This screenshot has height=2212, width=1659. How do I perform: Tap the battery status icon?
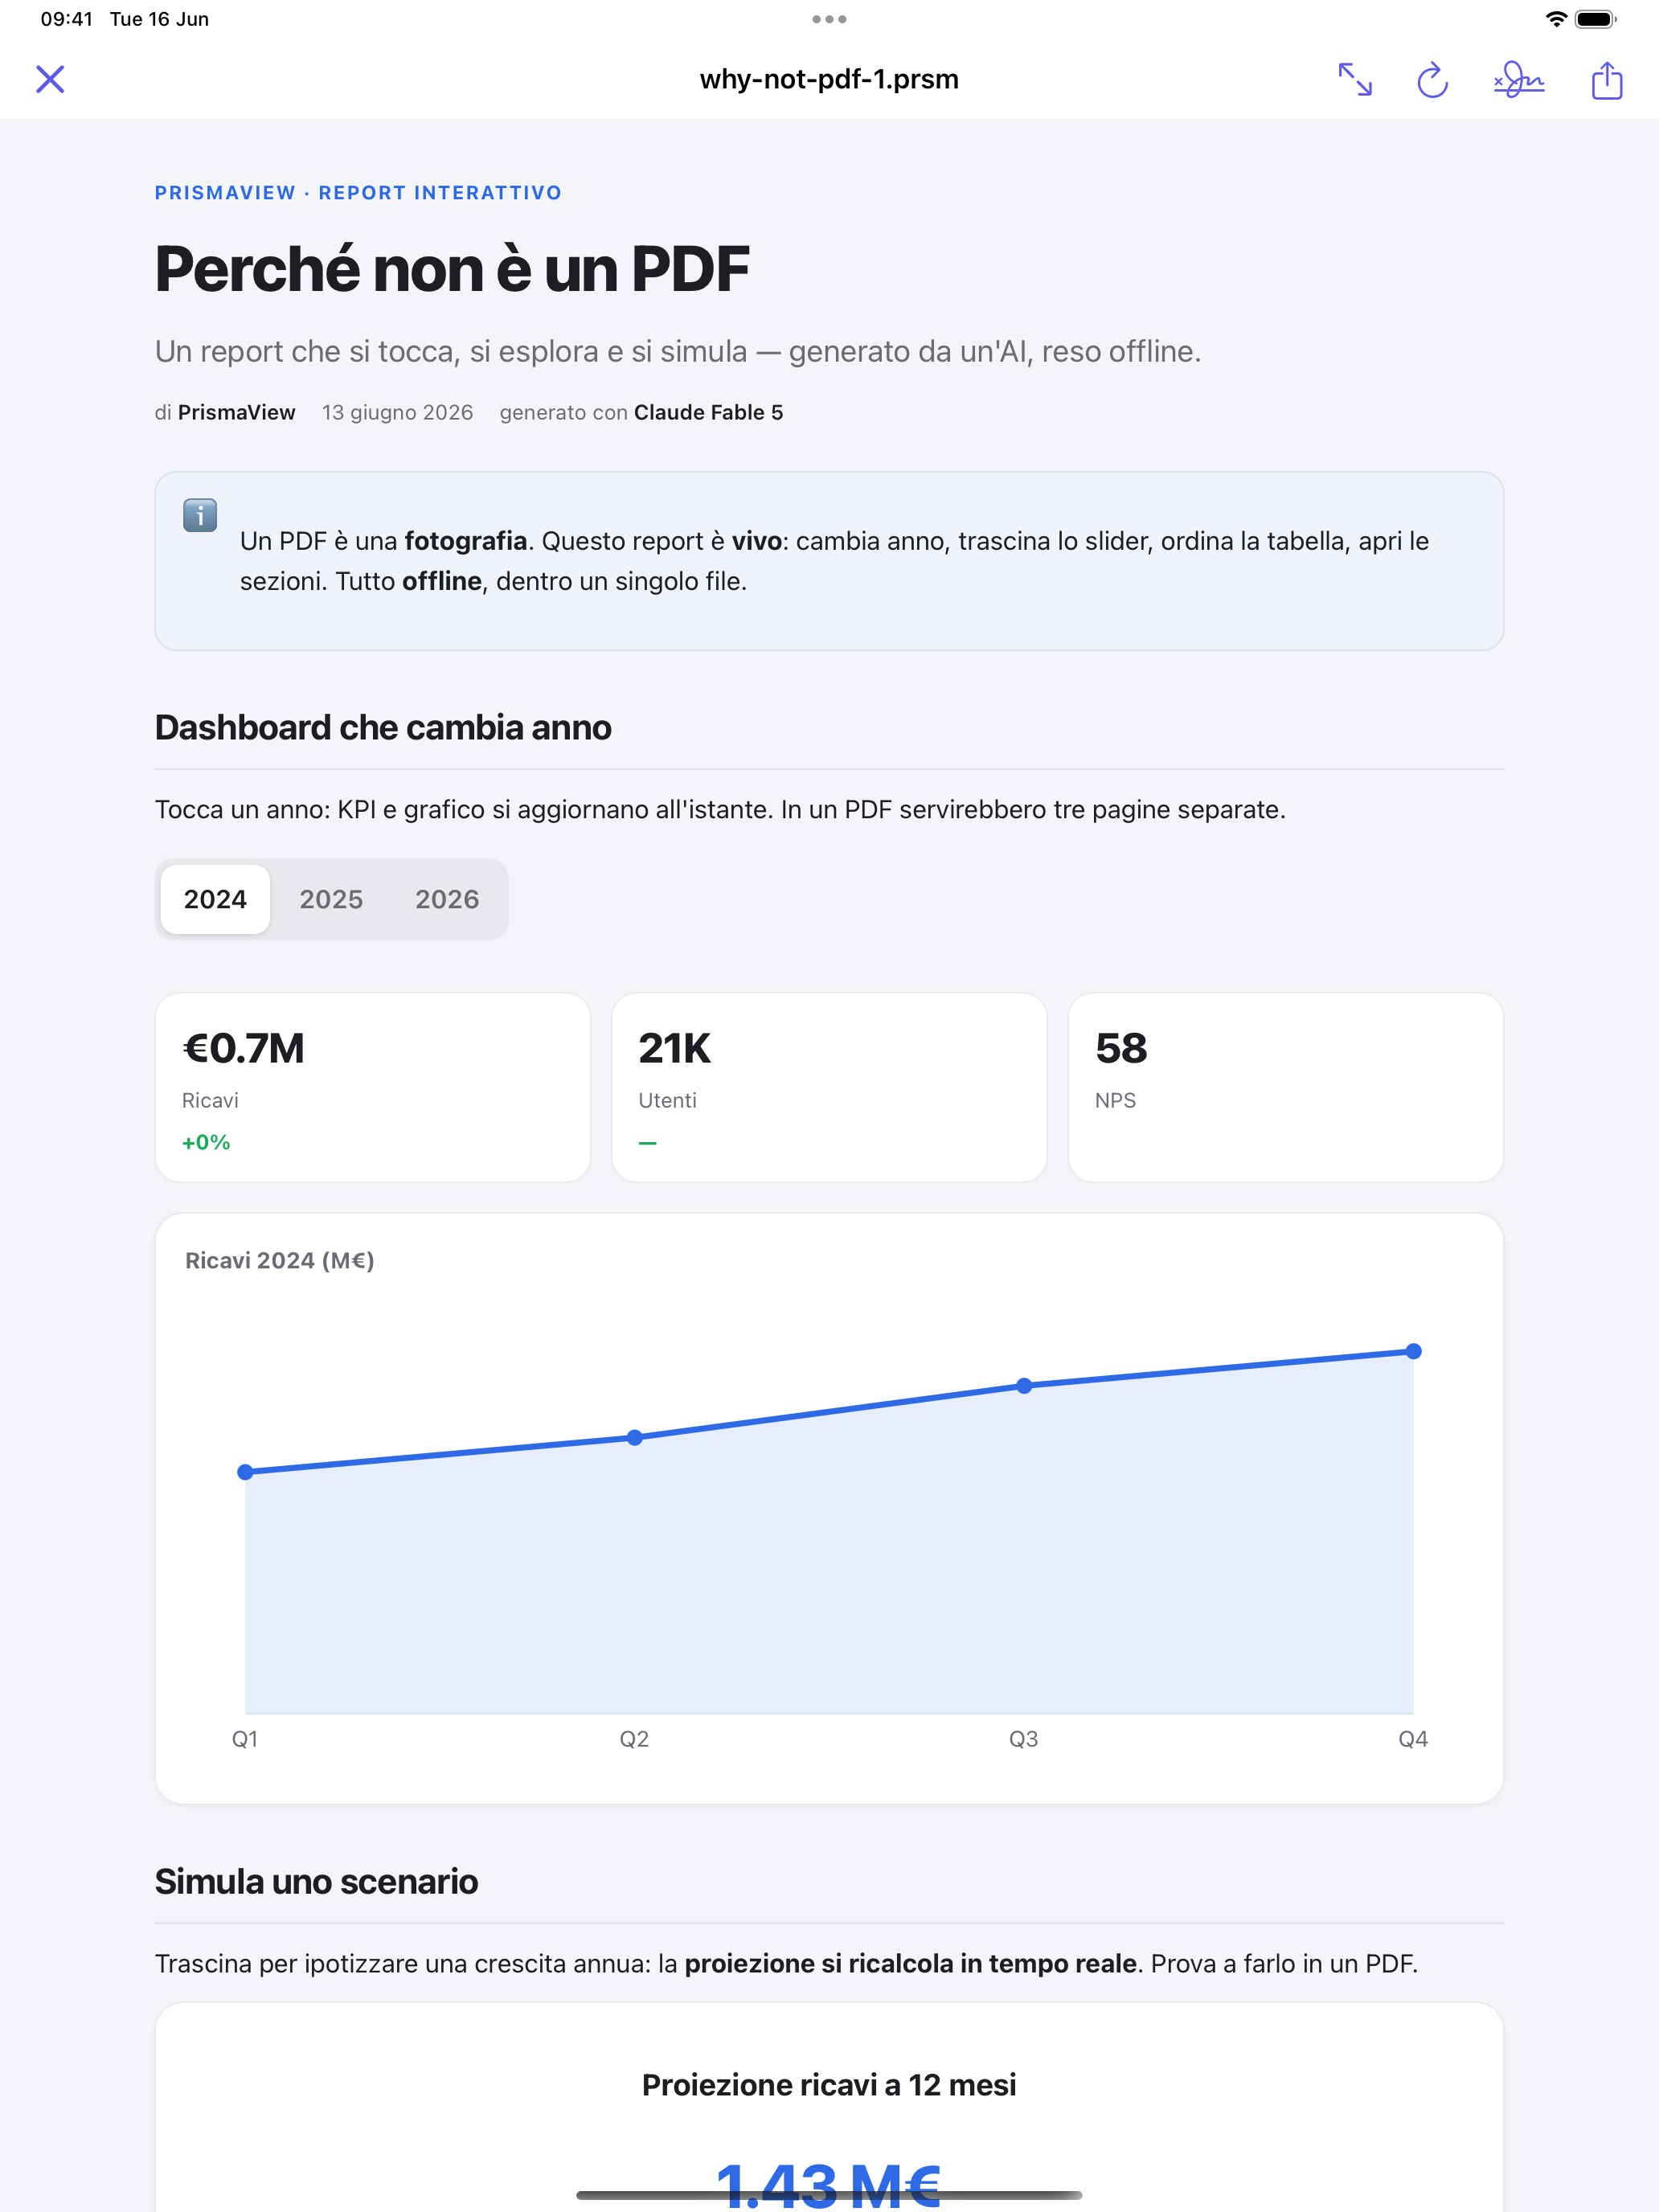pyautogui.click(x=1596, y=19)
